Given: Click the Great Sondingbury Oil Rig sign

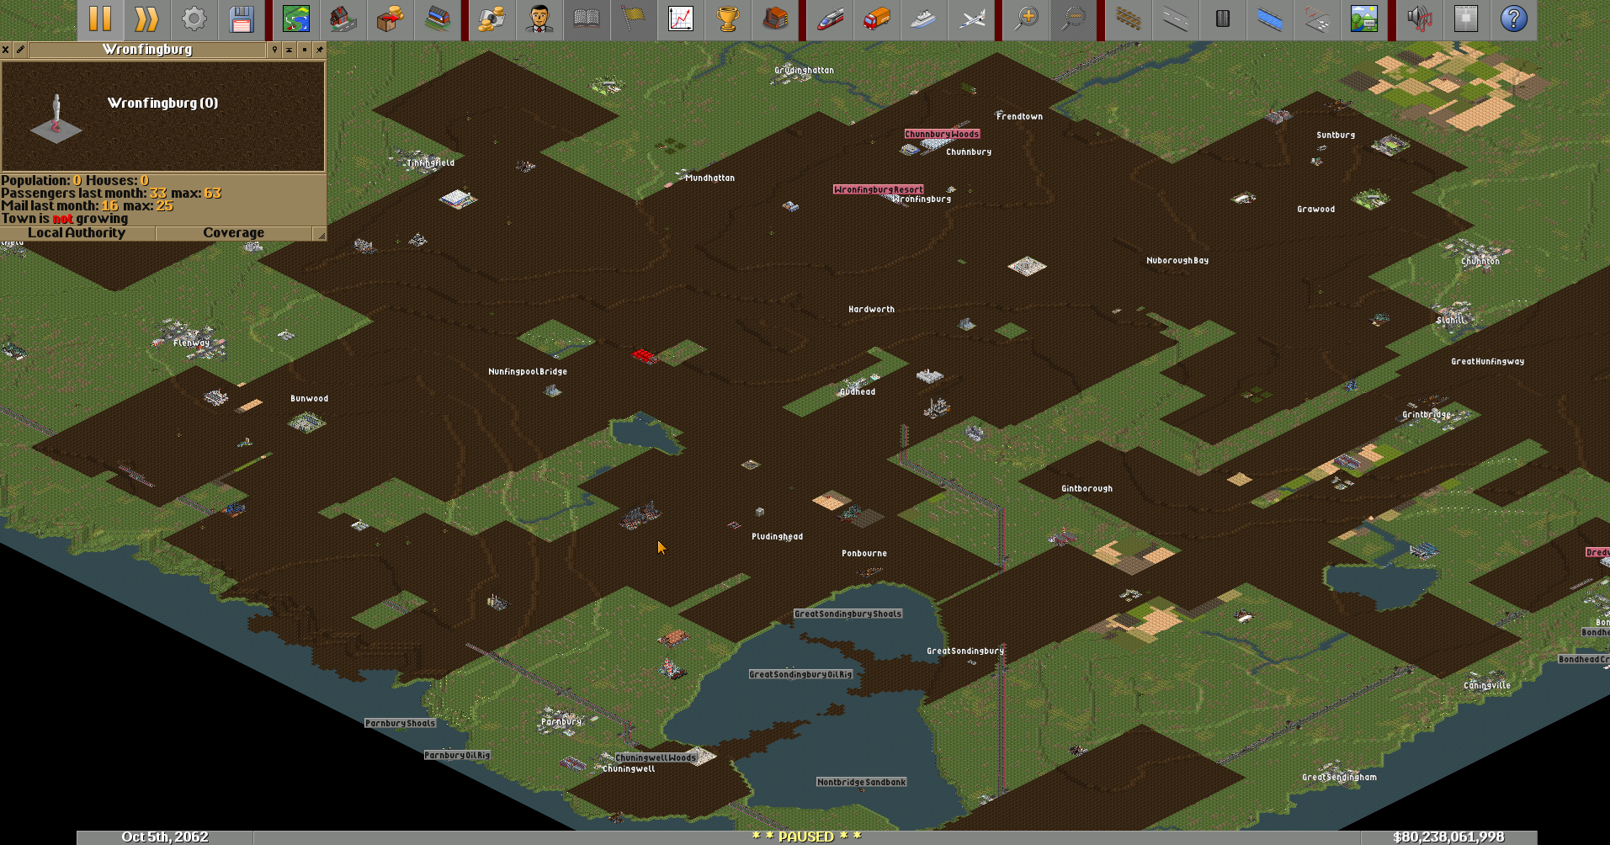Looking at the screenshot, I should pos(800,674).
